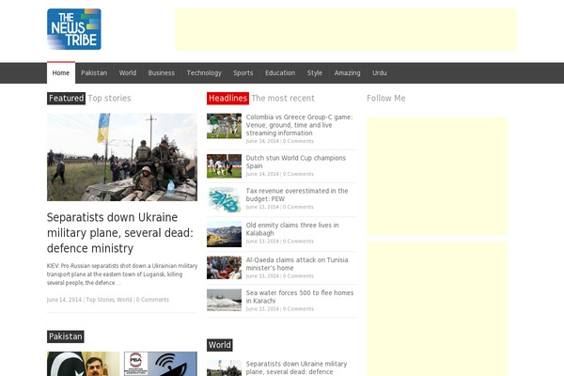Open Top Stories category link under featured article

coord(101,300)
